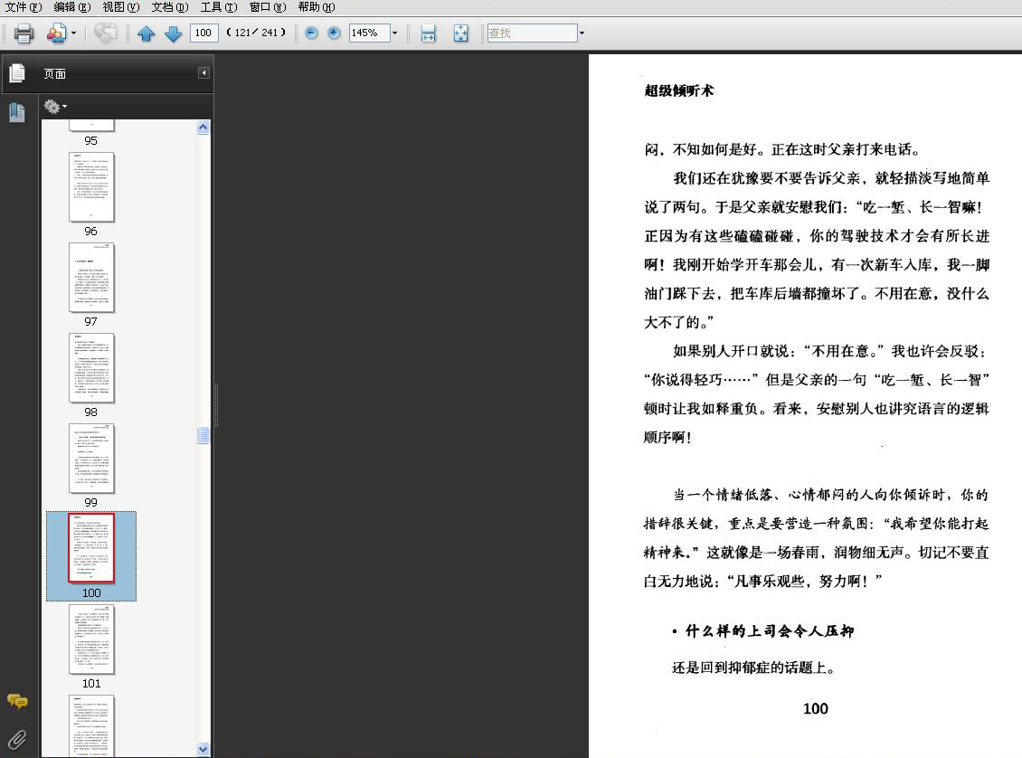Open the Comments panel icon at bottom
Viewport: 1022px width, 758px height.
click(x=17, y=701)
